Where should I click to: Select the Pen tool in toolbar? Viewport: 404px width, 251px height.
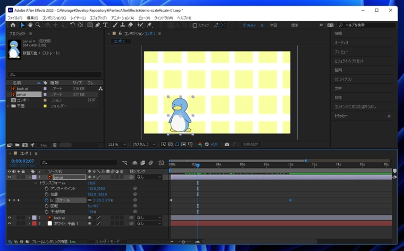tap(98, 25)
